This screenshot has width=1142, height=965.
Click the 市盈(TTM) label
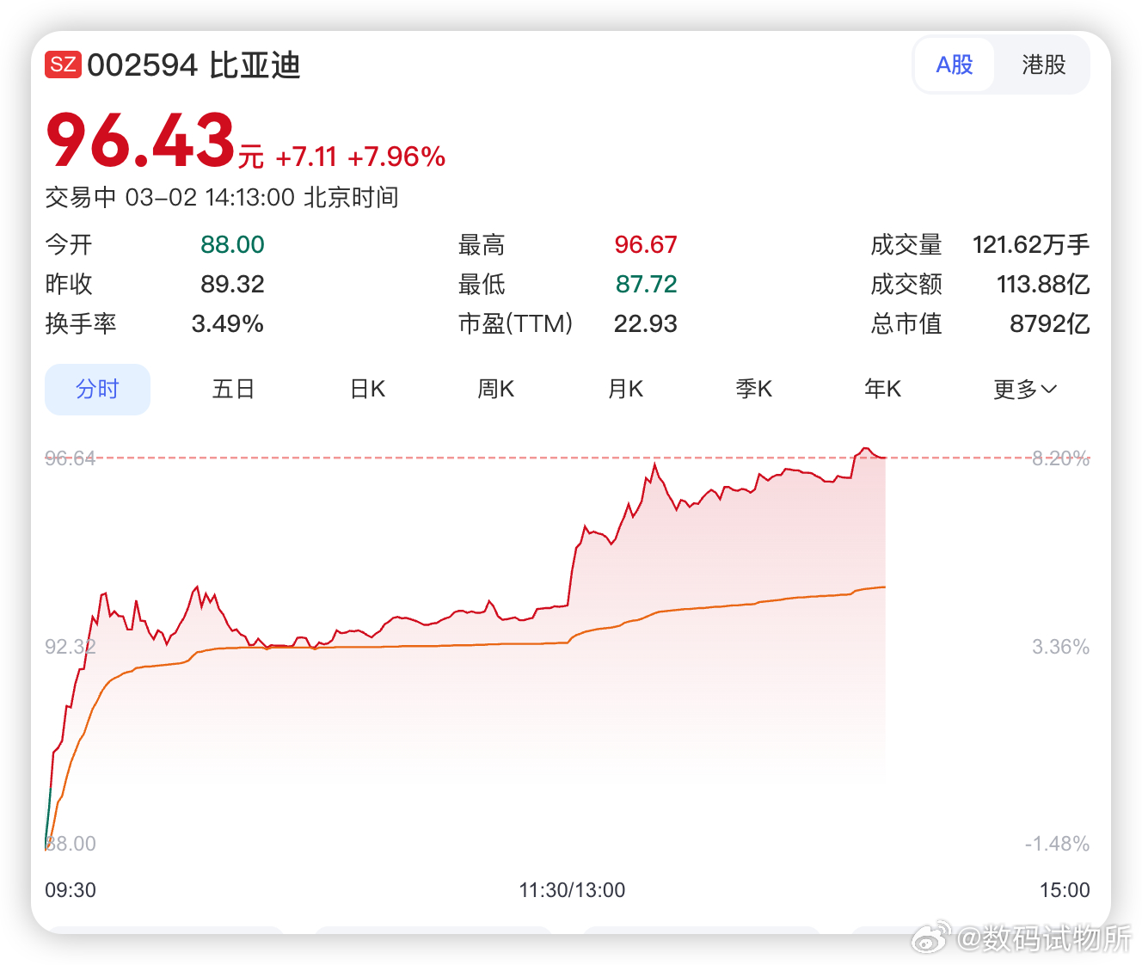pyautogui.click(x=515, y=324)
